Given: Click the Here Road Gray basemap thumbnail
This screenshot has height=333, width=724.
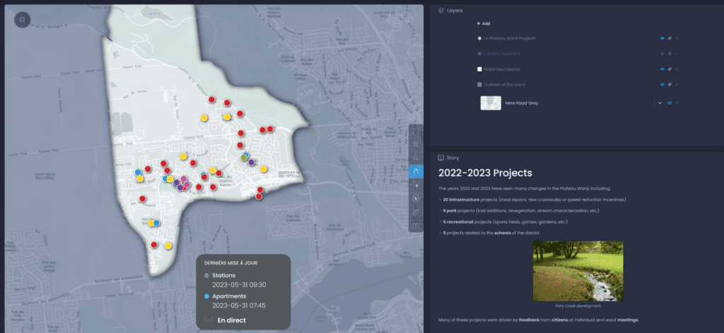Looking at the screenshot, I should 491,103.
